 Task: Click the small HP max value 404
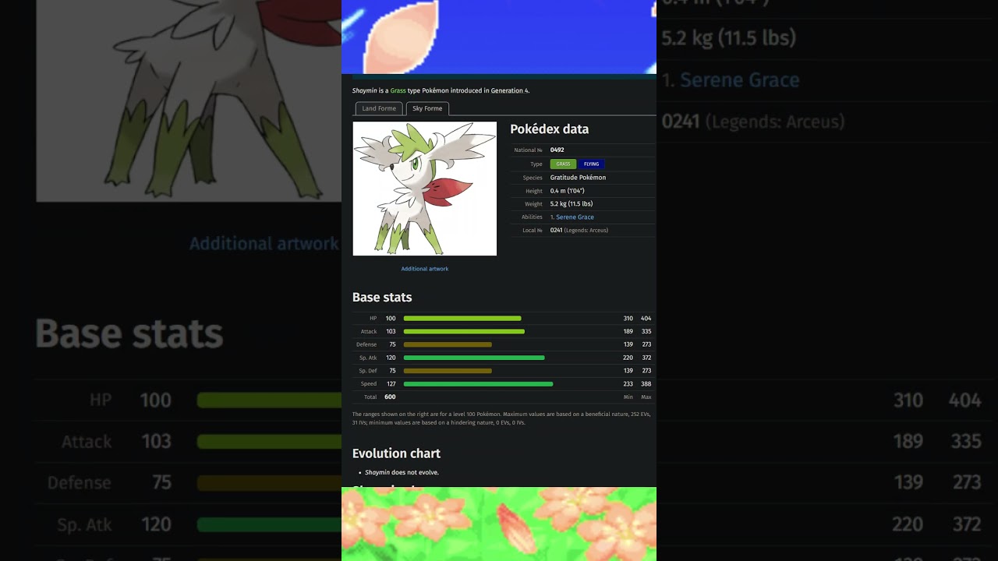click(x=646, y=319)
